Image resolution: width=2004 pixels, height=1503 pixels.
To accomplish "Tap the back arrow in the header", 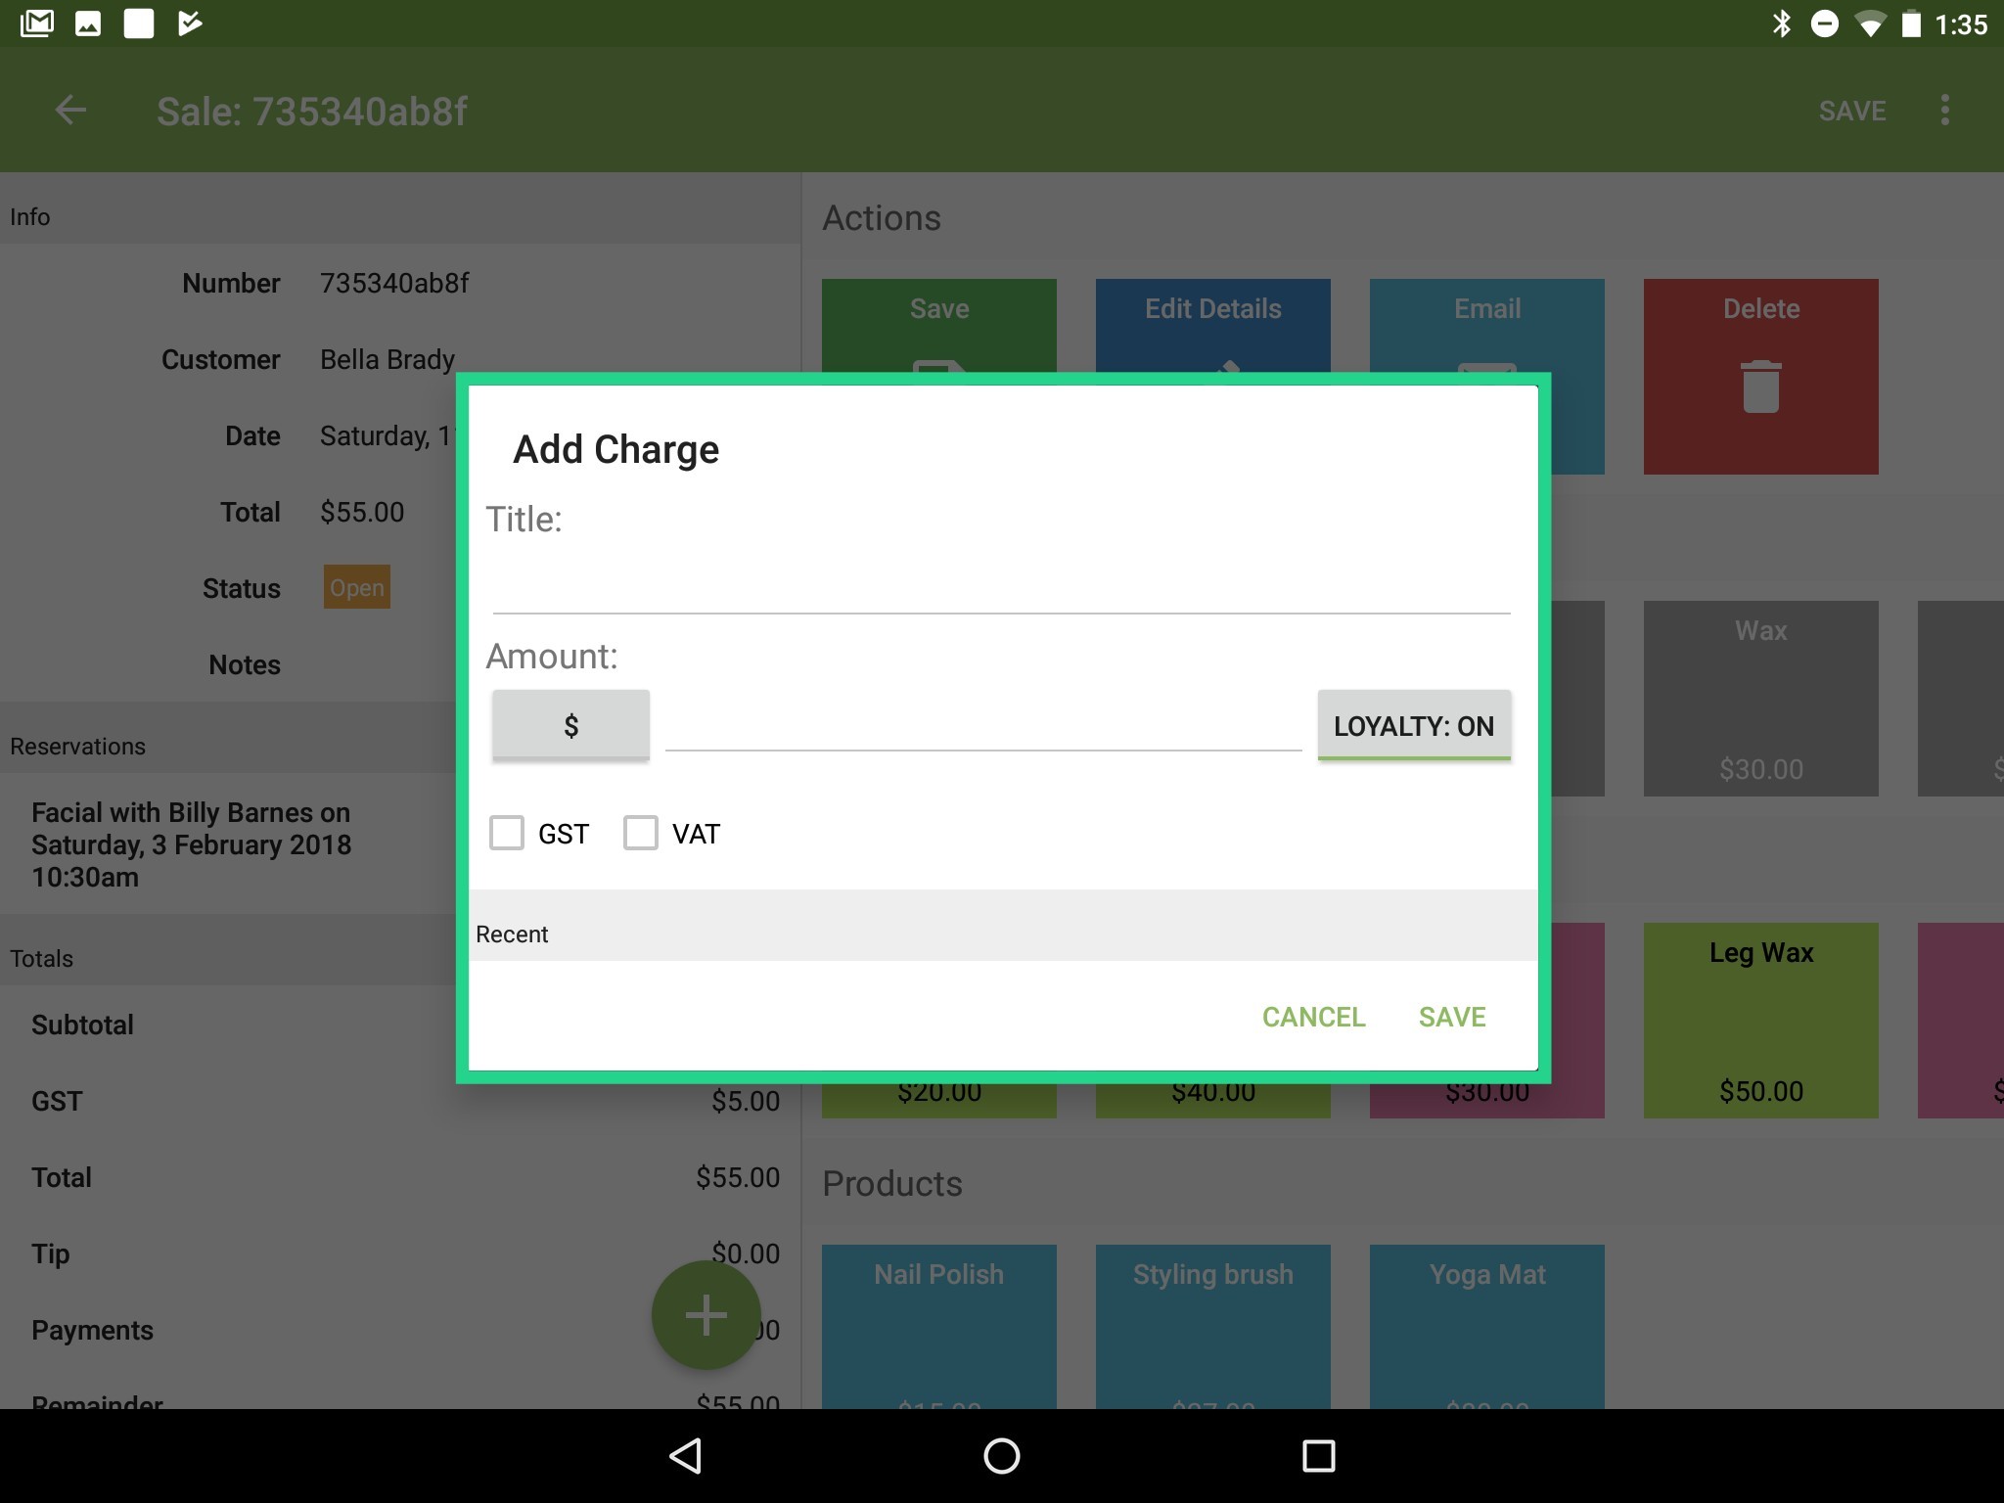I will coord(70,110).
